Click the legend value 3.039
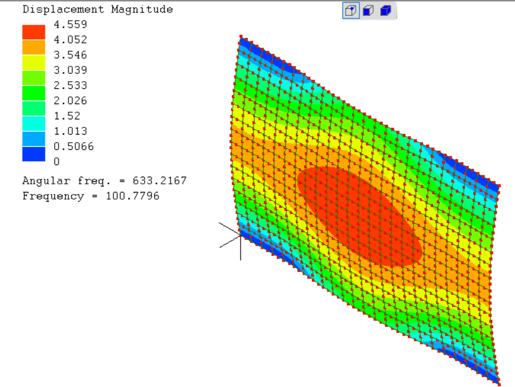 click(x=70, y=70)
